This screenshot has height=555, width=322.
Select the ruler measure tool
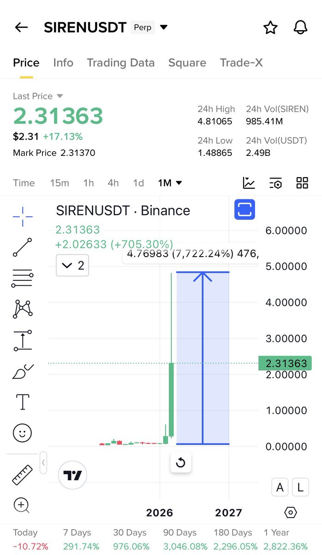pos(22,475)
